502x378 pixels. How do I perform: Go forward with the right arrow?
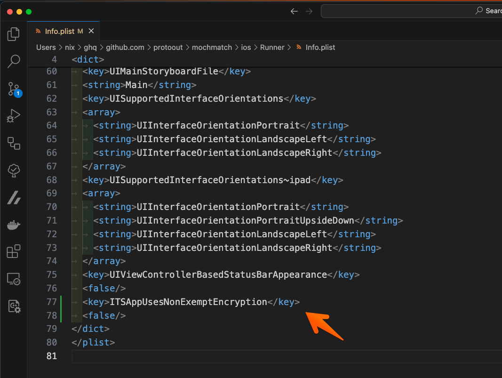(309, 11)
